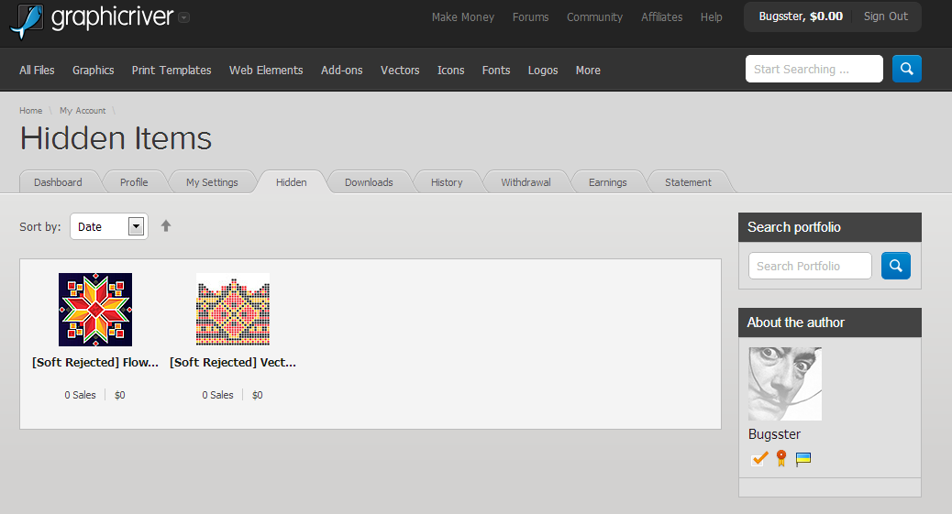The image size is (952, 514).
Task: Switch to the Profile tab
Action: click(134, 182)
